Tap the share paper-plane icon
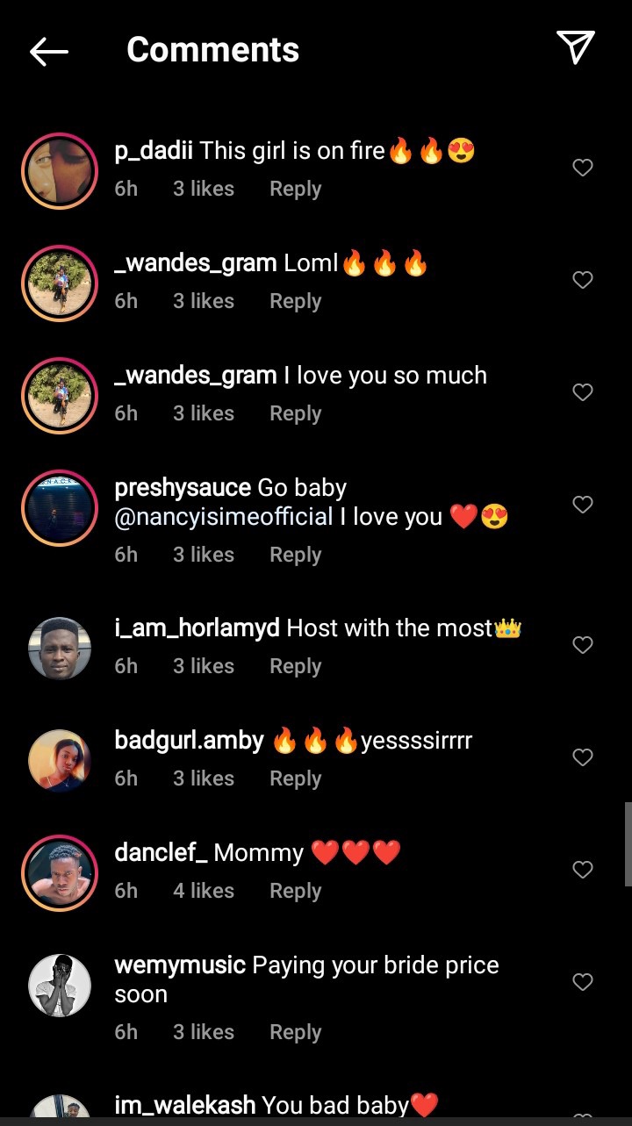 click(576, 47)
